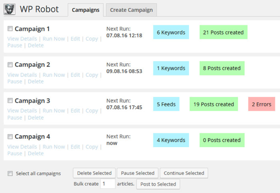This screenshot has height=193, width=280.
Task: Edit Campaign 3
Action: [75, 111]
